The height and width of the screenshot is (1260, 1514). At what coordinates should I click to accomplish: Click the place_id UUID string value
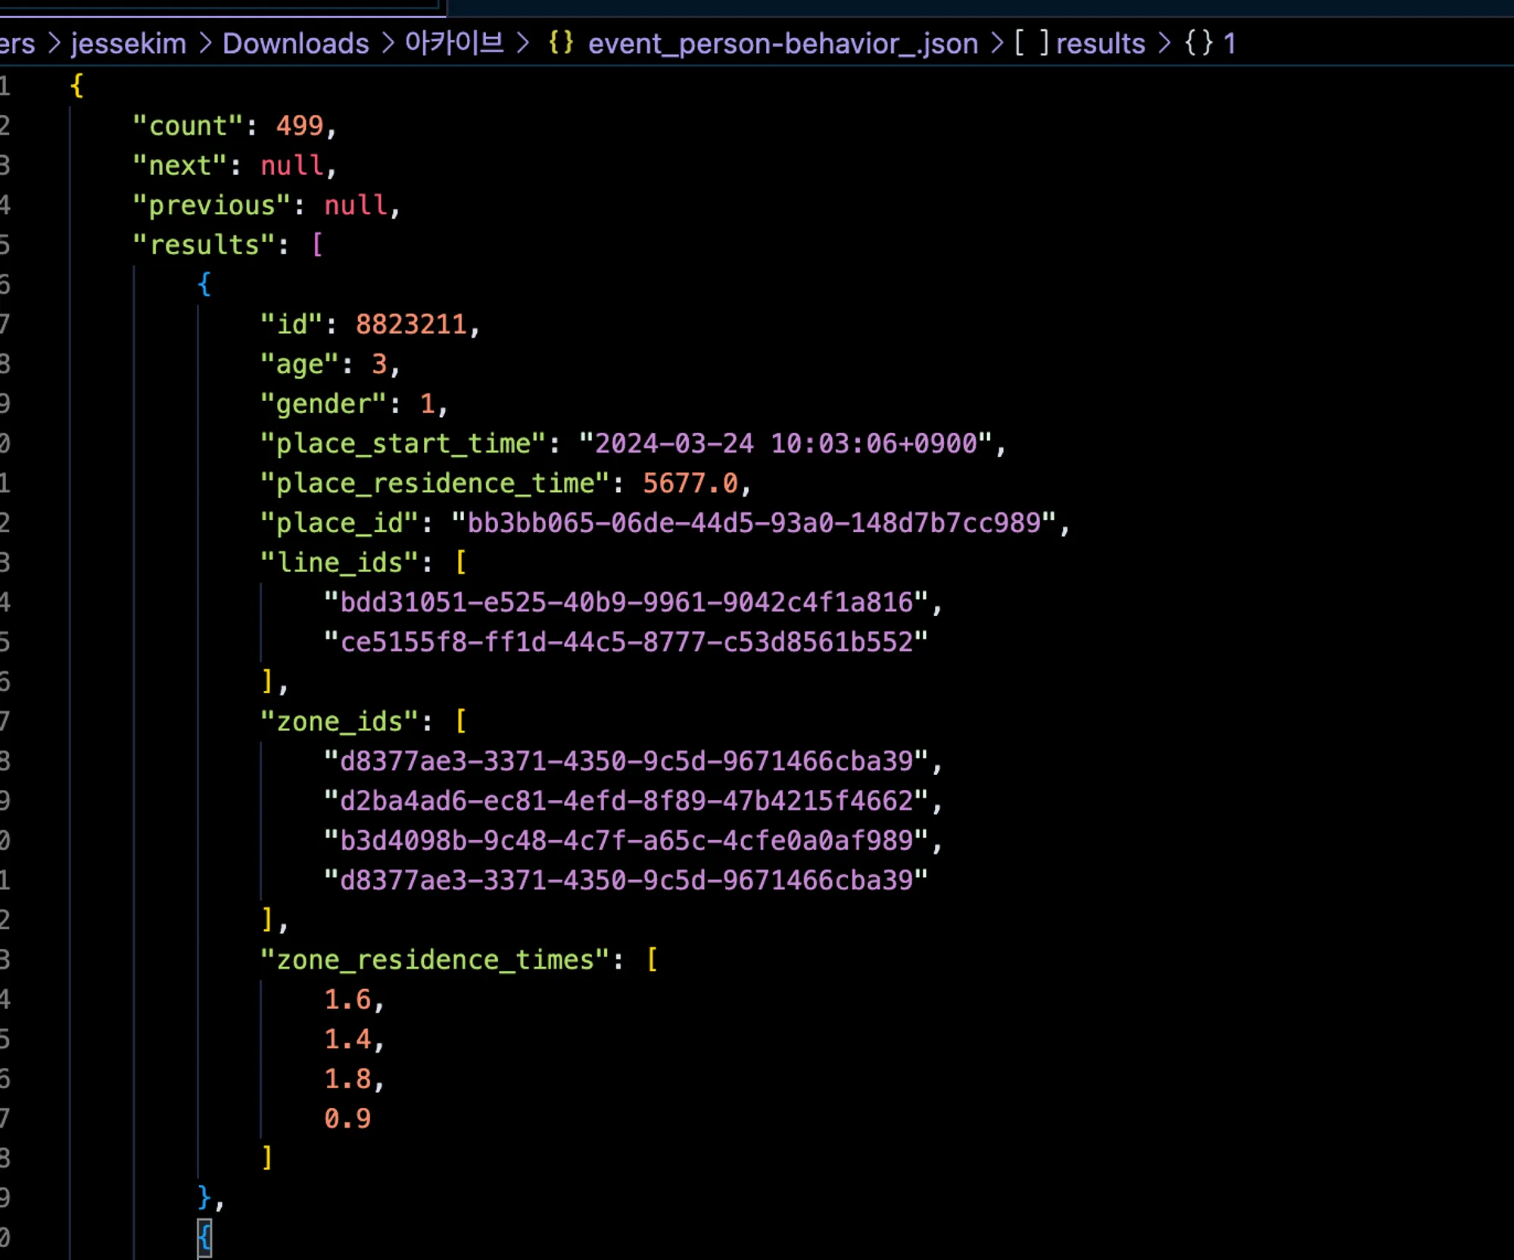click(x=754, y=523)
